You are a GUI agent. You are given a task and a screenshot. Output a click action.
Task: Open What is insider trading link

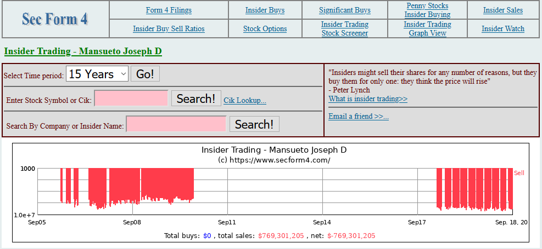click(x=368, y=99)
